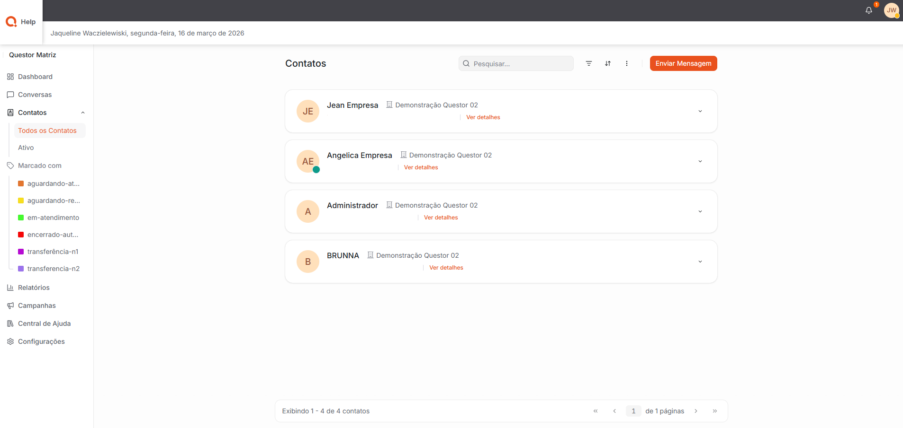Open Conversas in the sidebar
The width and height of the screenshot is (903, 428).
[x=35, y=95]
